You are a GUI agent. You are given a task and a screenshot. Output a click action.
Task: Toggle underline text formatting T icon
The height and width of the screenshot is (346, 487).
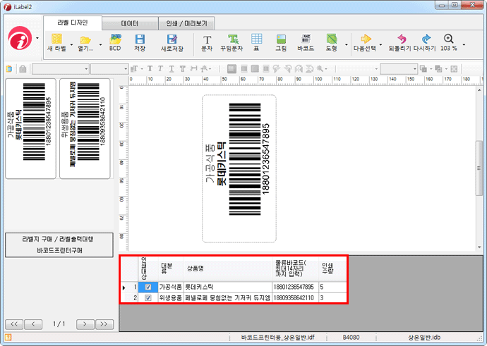(171, 69)
